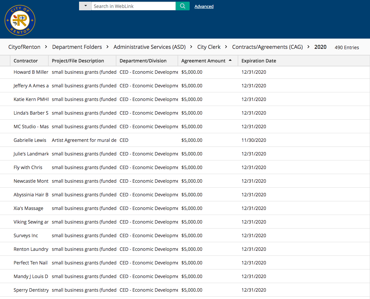Go to CityofRenton breadcrumb root
Image resolution: width=370 pixels, height=299 pixels.
click(24, 47)
